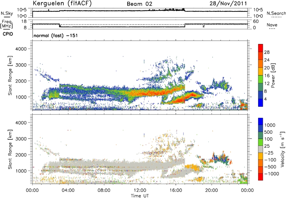Click "-100" on the velocity color bar

point(270,160)
